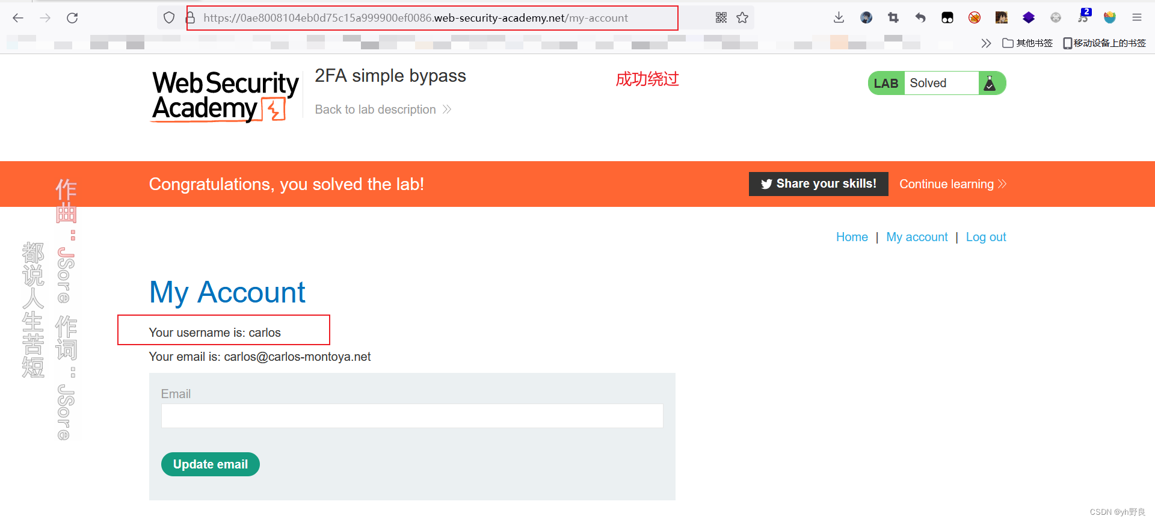Click the LAB Solved status flask icon
1155x522 pixels.
990,83
